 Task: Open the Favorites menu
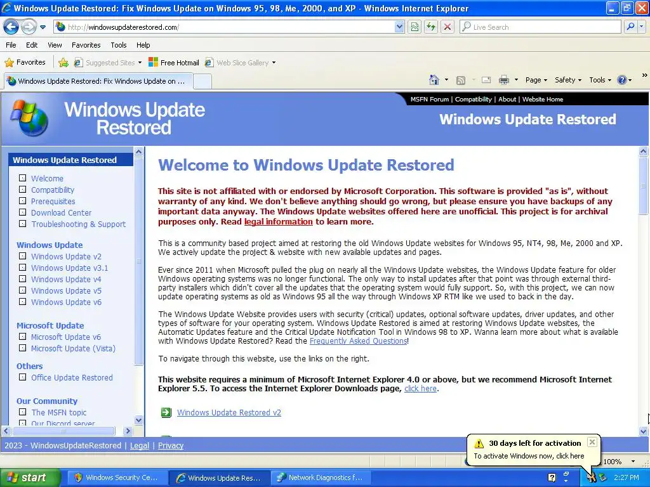(x=86, y=45)
